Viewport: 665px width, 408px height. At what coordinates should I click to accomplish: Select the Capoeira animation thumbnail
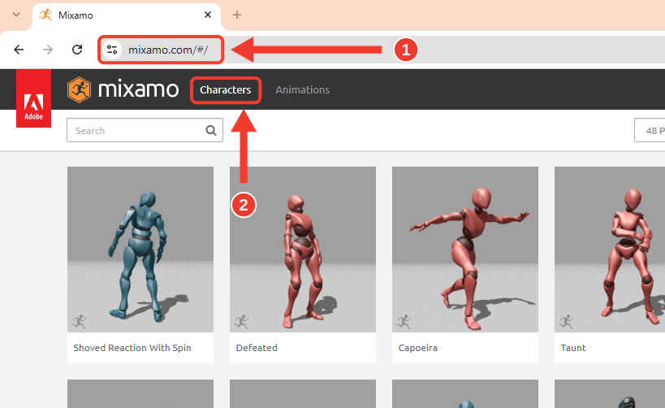click(465, 250)
